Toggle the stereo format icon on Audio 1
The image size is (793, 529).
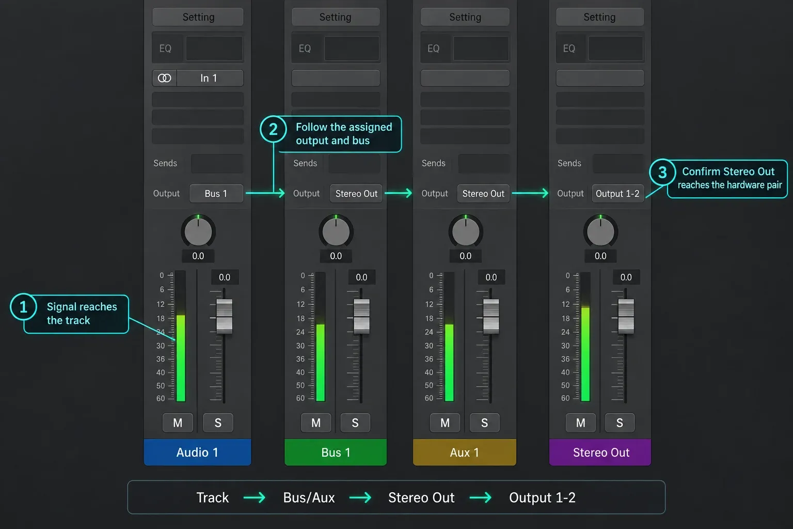[165, 78]
